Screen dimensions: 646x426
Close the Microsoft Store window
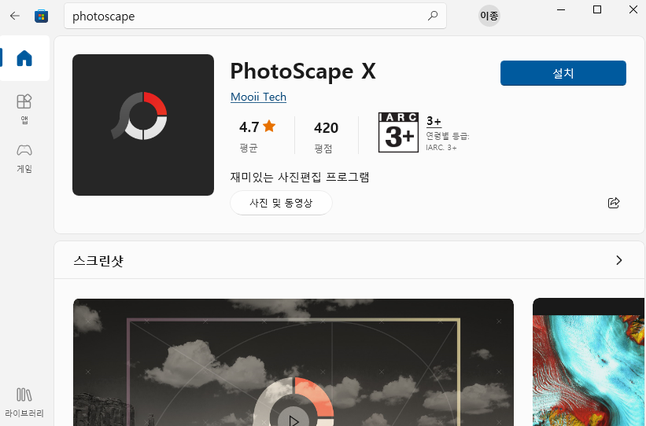[633, 9]
